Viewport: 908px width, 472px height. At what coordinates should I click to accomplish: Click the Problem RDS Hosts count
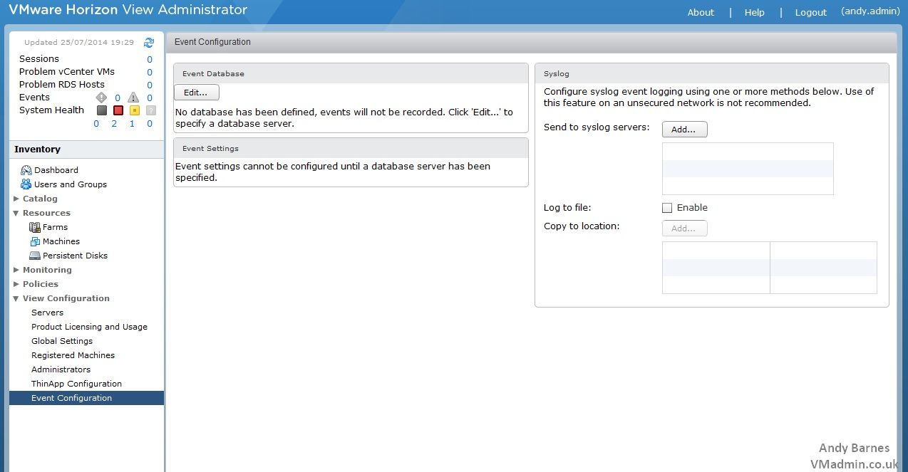(x=150, y=85)
